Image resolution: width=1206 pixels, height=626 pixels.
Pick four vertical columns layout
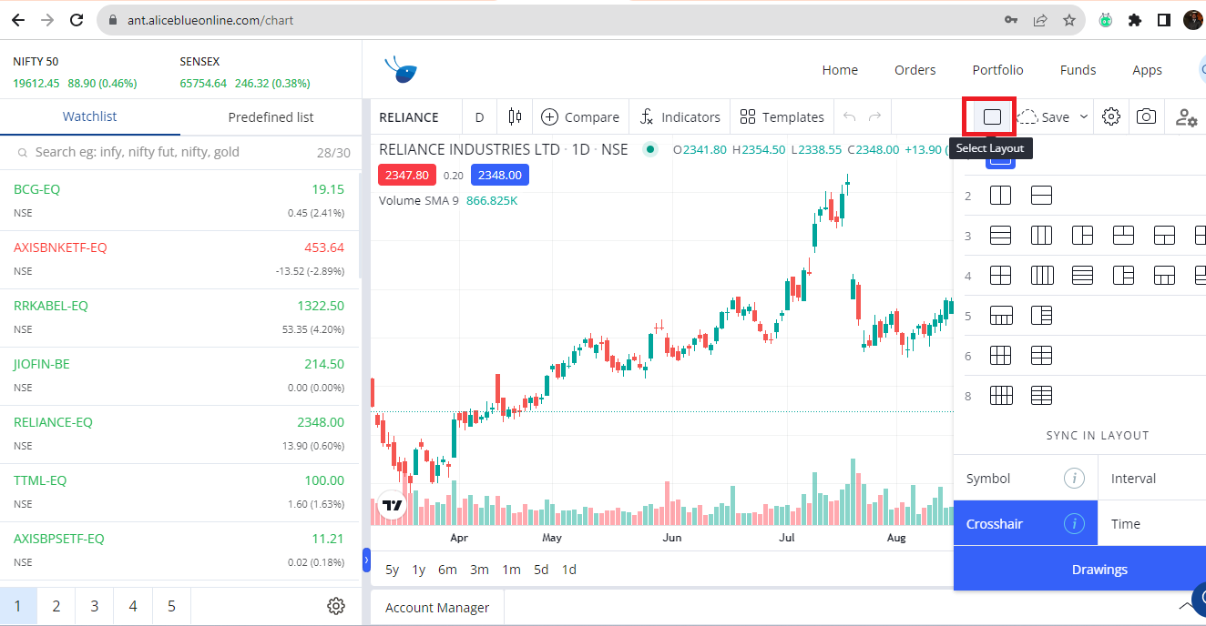click(1041, 275)
